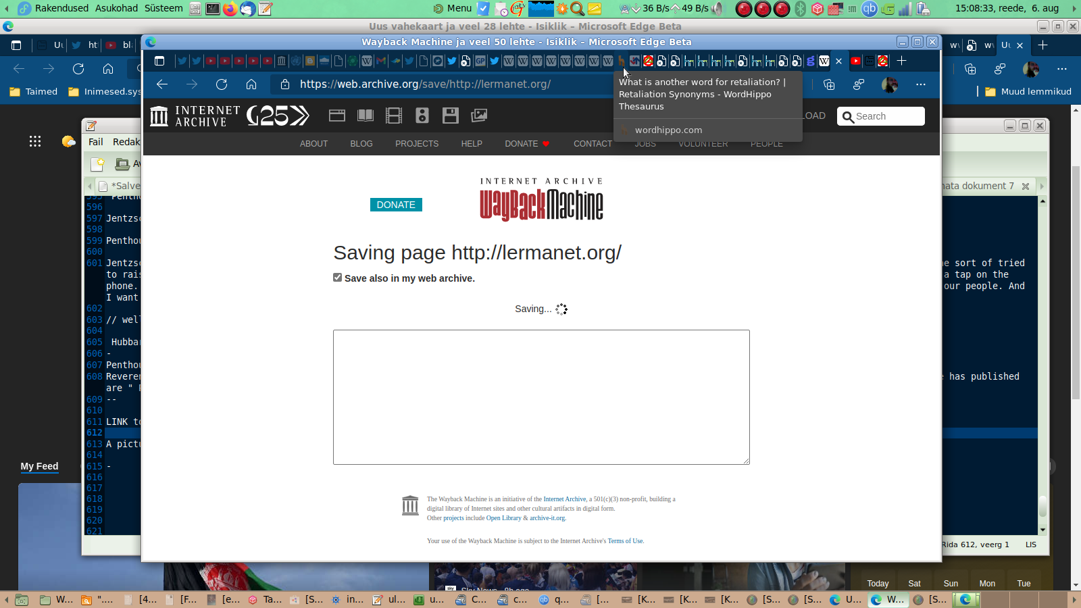Open the apps grid icon on new tab page
This screenshot has width=1081, height=608.
pos(35,141)
